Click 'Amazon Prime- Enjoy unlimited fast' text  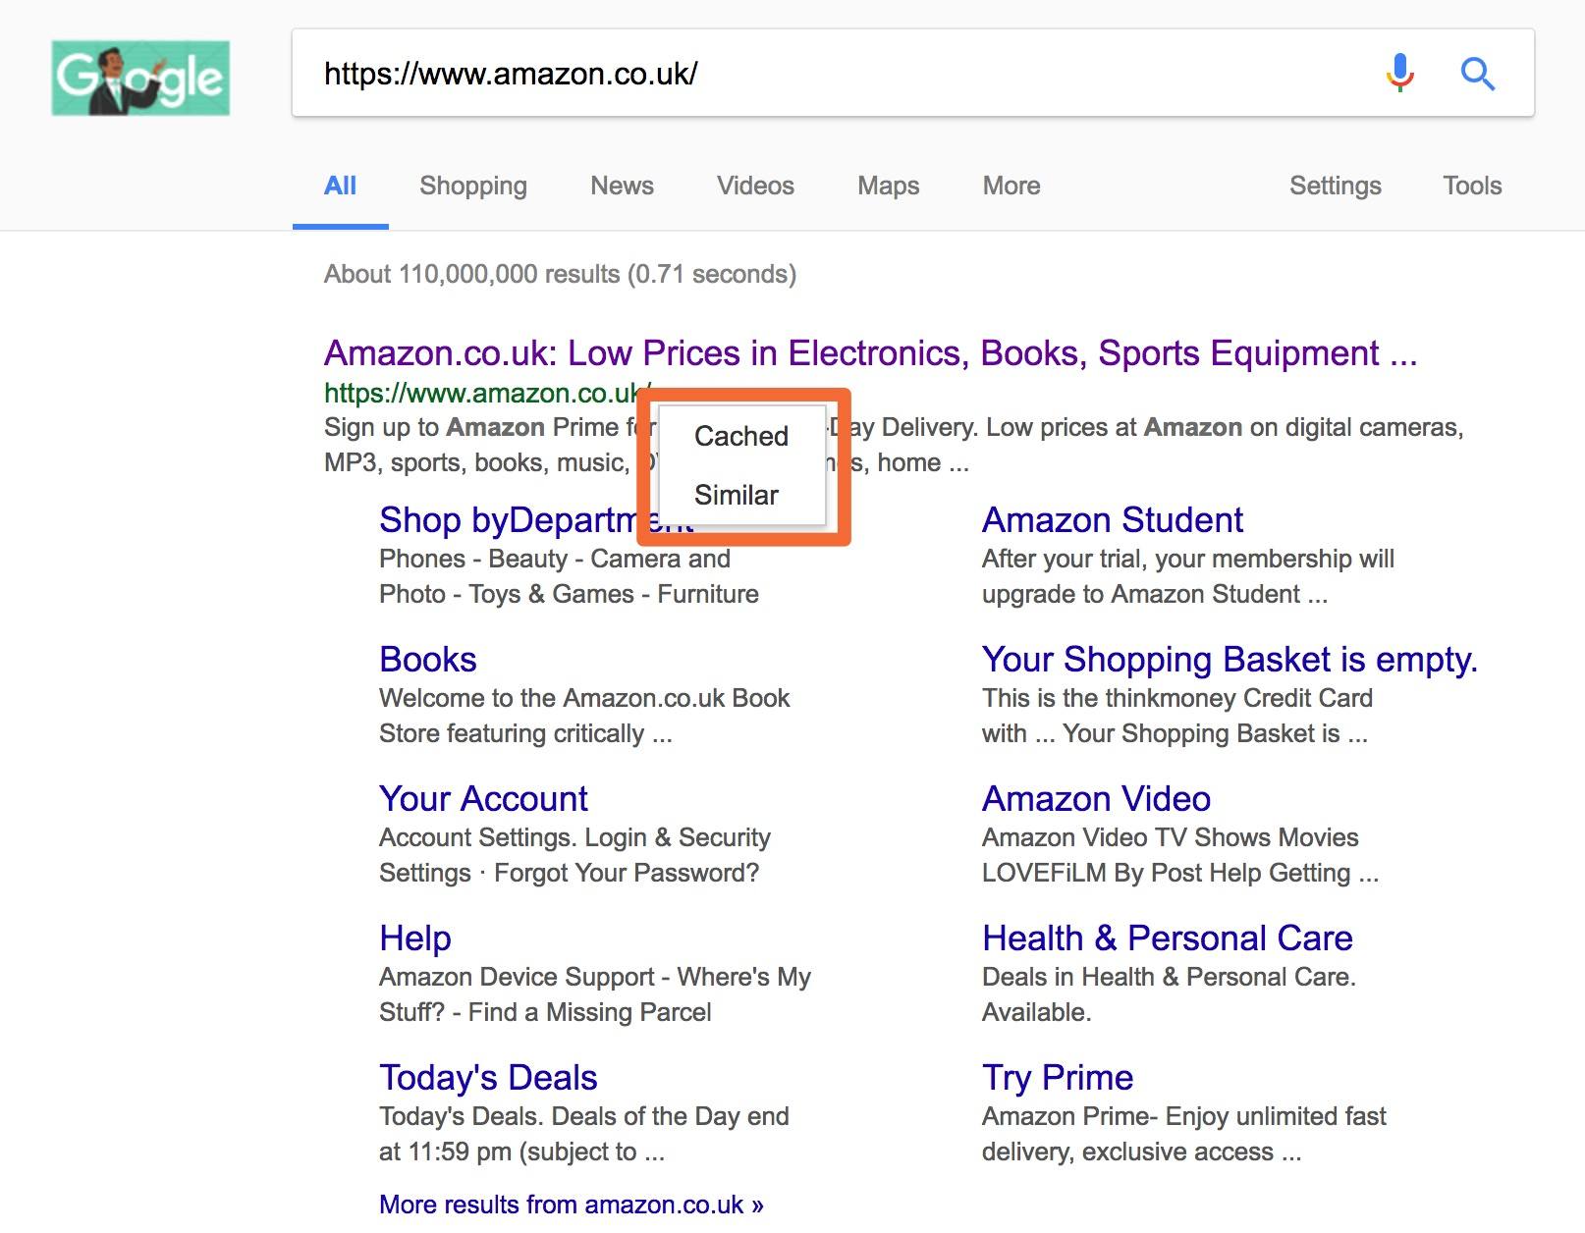click(1184, 1116)
